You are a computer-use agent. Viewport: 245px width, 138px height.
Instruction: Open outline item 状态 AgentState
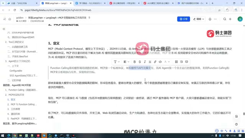[23, 76]
